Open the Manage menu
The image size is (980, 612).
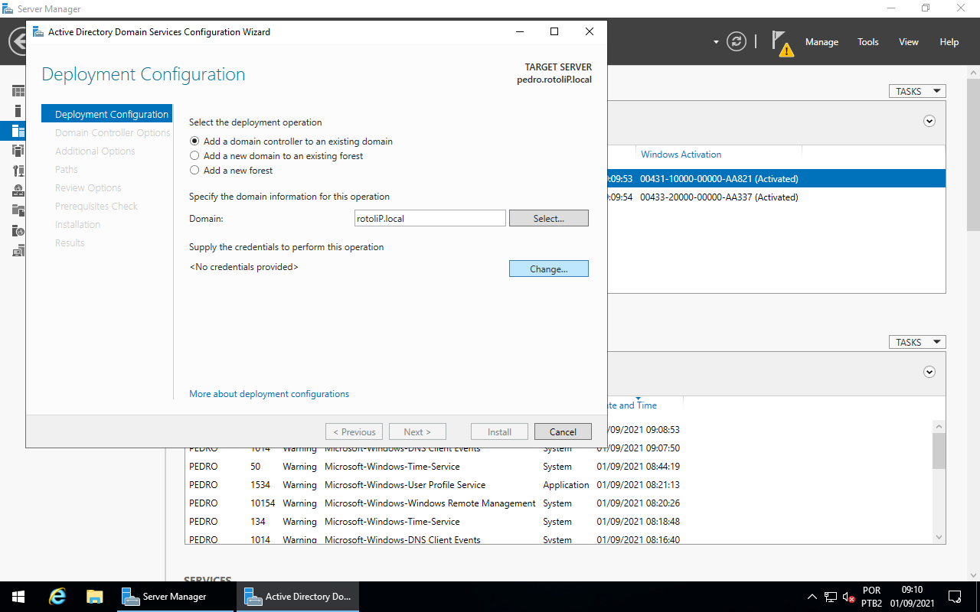point(822,42)
